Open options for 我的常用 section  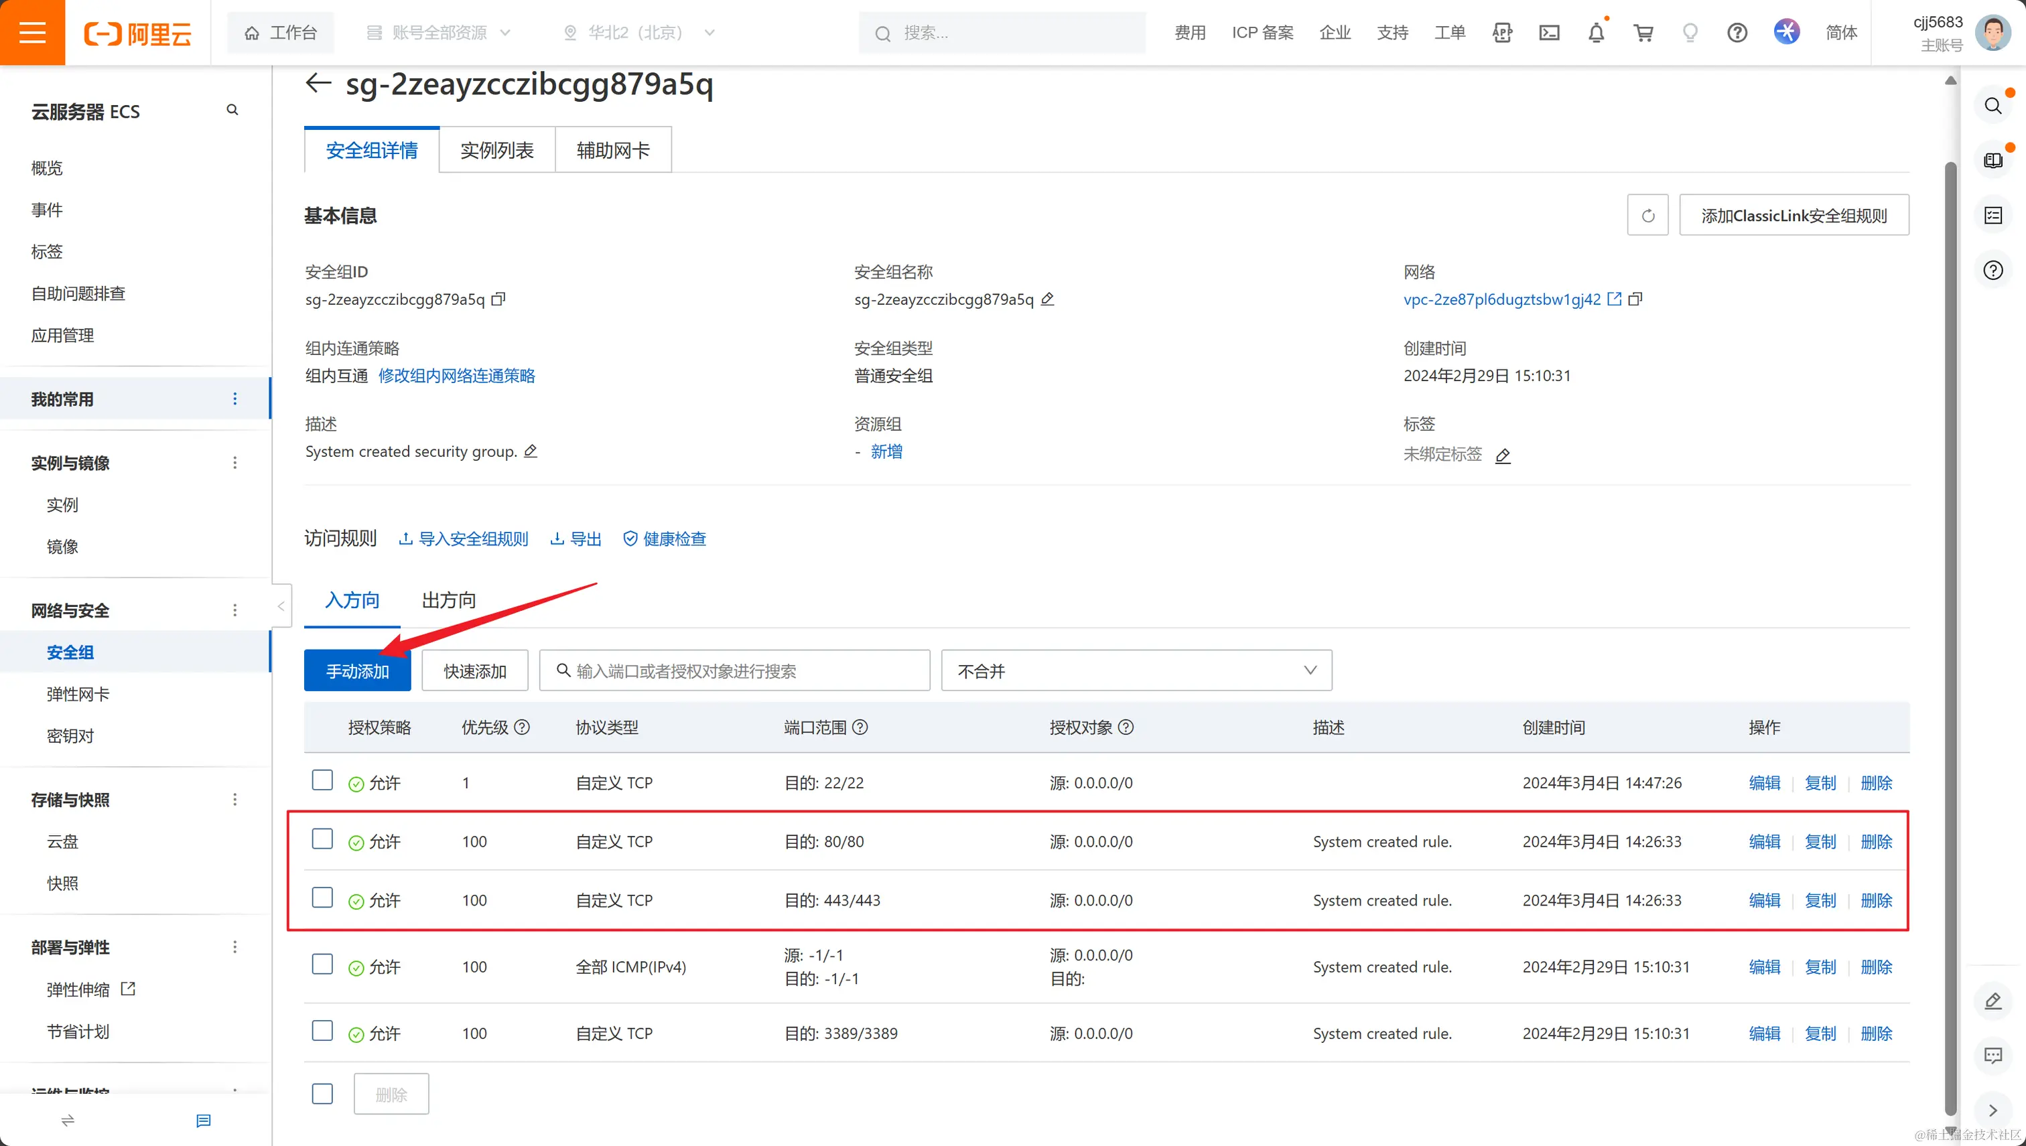coord(234,399)
